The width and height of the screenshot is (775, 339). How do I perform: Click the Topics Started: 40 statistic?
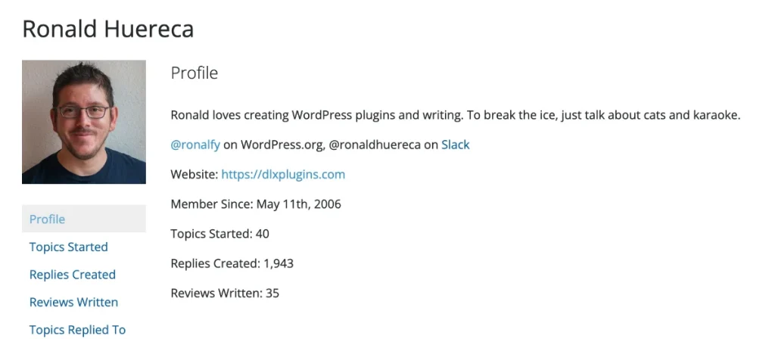(220, 234)
